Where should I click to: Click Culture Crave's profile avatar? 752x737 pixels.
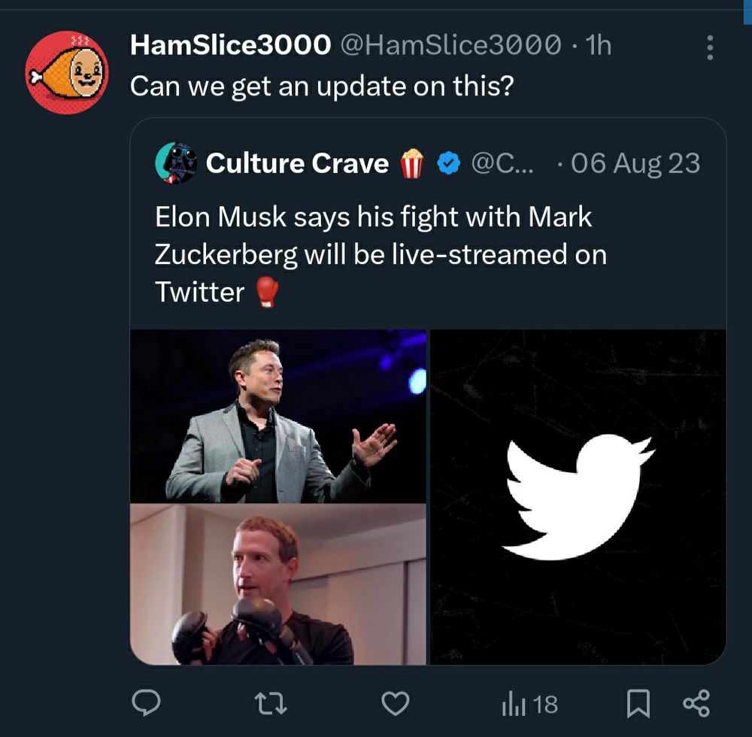(x=175, y=163)
